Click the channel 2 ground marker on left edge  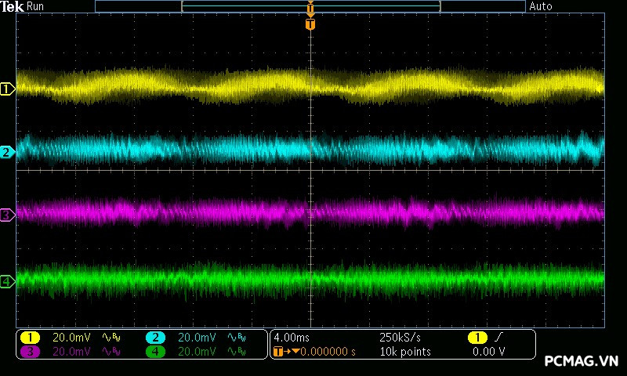click(x=8, y=152)
